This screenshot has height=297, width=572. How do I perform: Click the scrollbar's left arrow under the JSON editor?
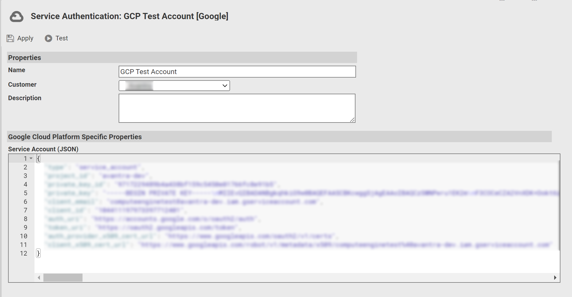pyautogui.click(x=39, y=277)
